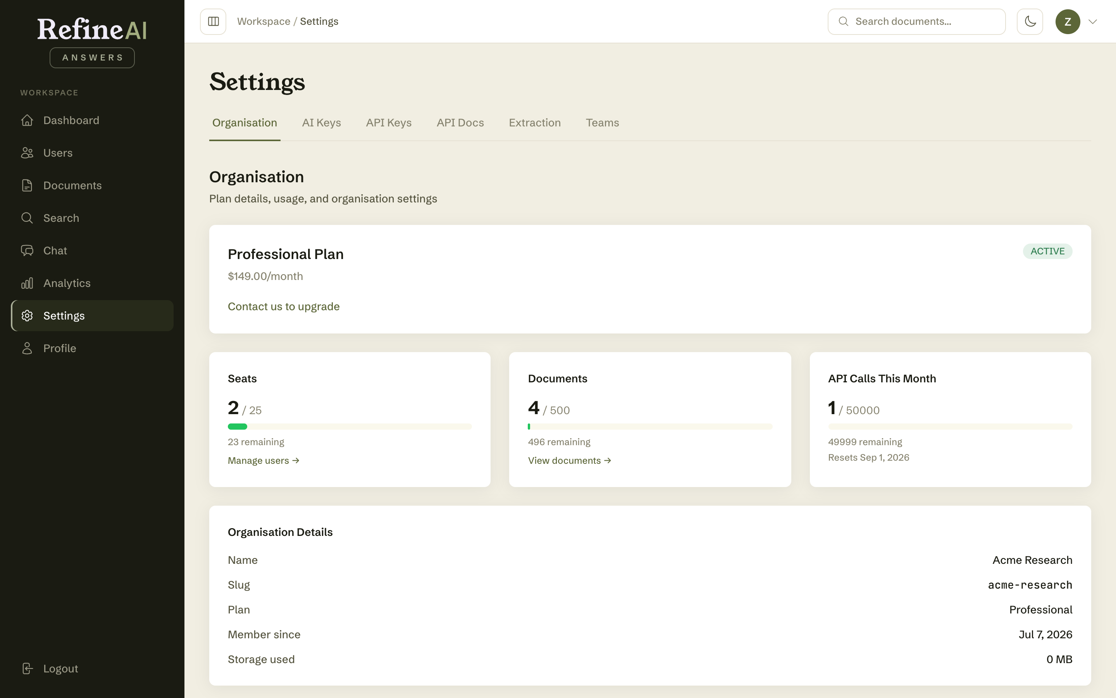This screenshot has width=1116, height=698.
Task: Go to Users in the sidebar
Action: click(x=92, y=153)
